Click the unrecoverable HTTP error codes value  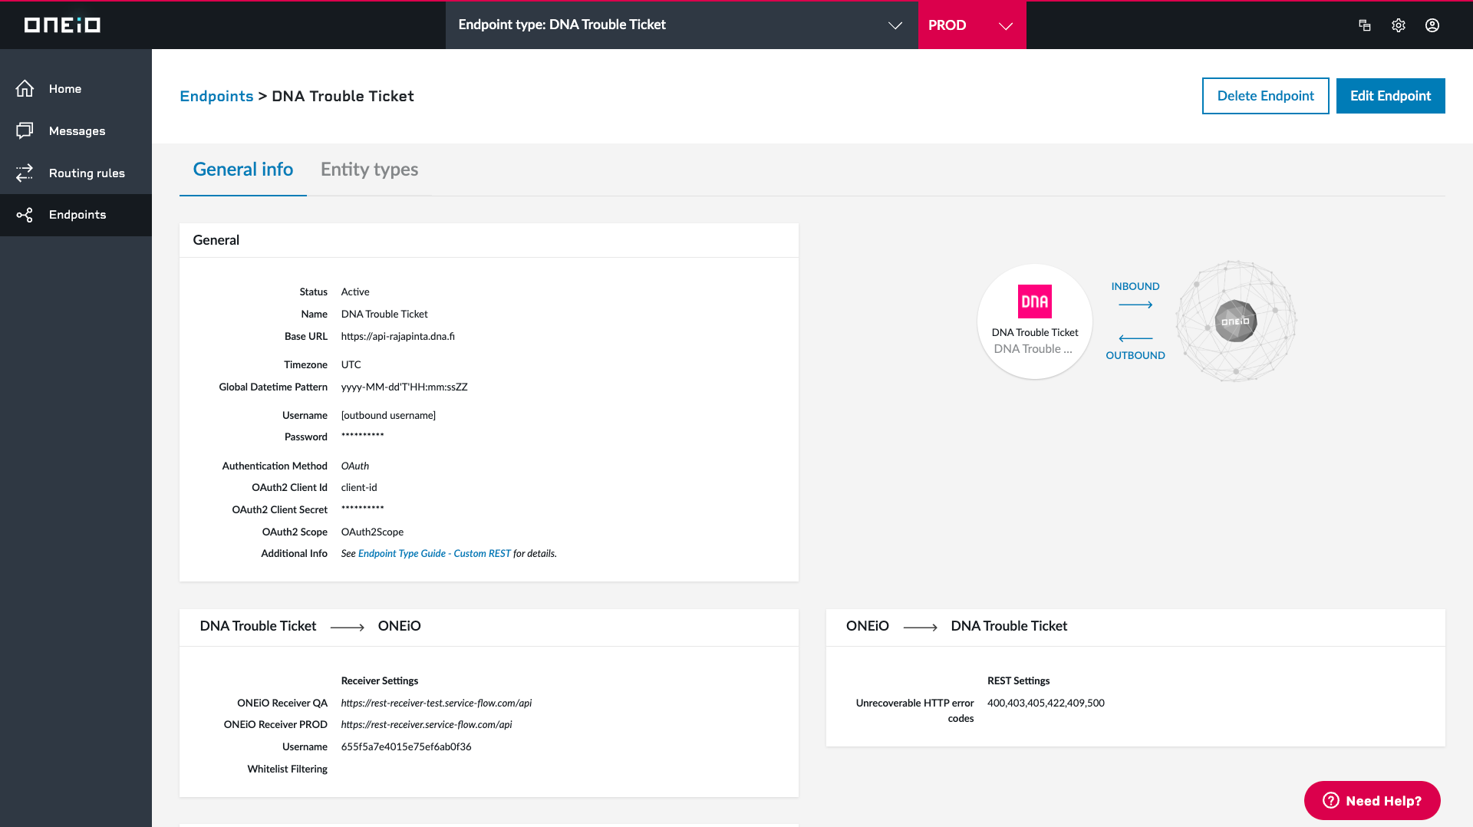[1046, 703]
